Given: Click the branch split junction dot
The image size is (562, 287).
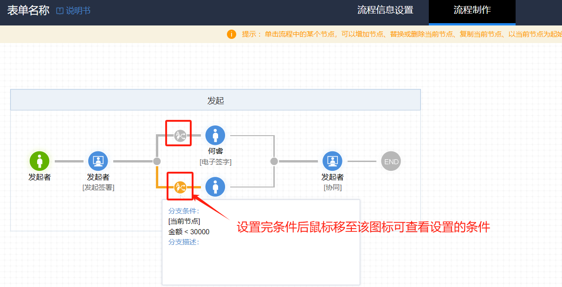Looking at the screenshot, I should coord(157,161).
